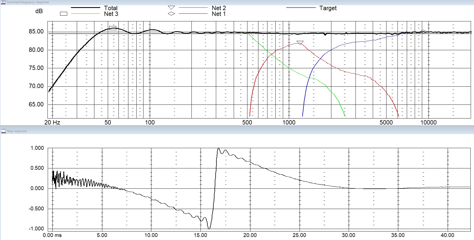474x240 pixels.
Task: Click the blue Net 1 legend line
Action: coord(193,14)
